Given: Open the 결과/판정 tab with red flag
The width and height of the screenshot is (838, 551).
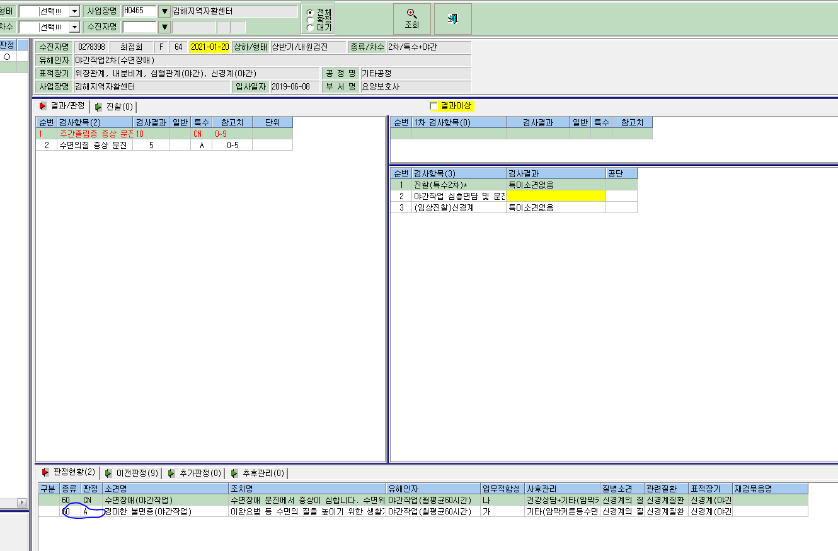Looking at the screenshot, I should [x=62, y=107].
